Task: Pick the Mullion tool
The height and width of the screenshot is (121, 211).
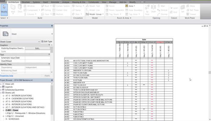Action: click(x=58, y=14)
